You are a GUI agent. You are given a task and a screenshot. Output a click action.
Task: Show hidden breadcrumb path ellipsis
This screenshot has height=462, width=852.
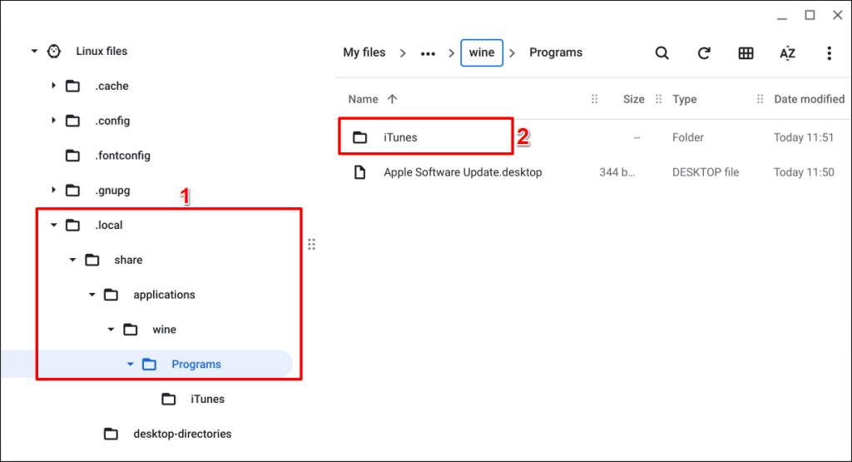click(x=428, y=53)
